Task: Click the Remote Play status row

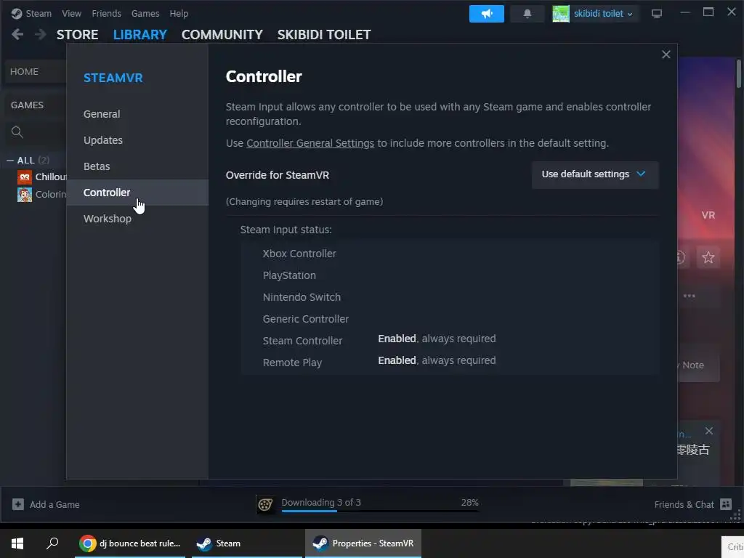Action: pos(449,362)
